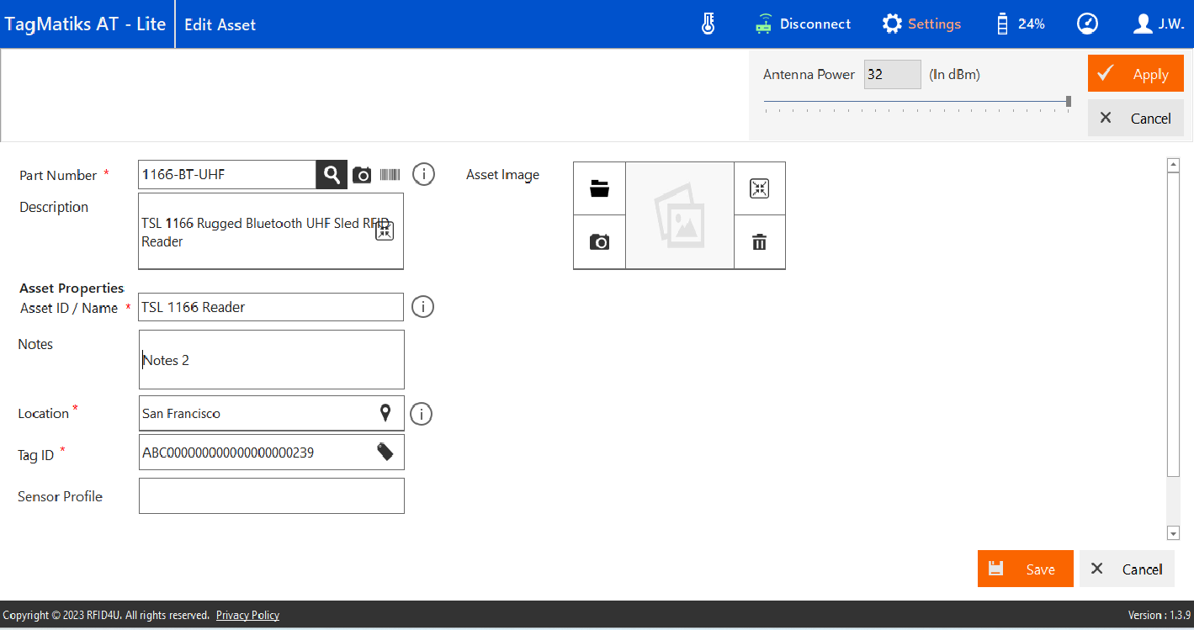The image size is (1194, 630).
Task: Open the Privacy Policy link
Action: (x=247, y=615)
